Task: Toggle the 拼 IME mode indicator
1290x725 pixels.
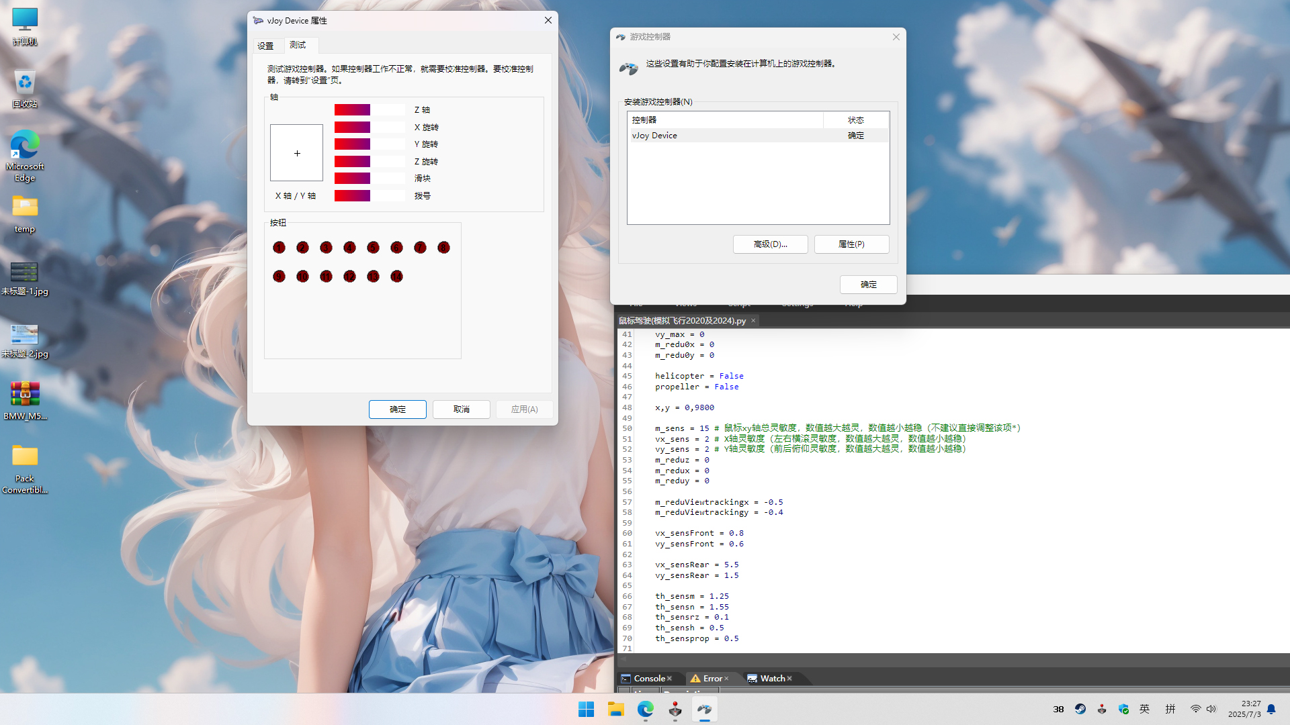Action: [1170, 709]
